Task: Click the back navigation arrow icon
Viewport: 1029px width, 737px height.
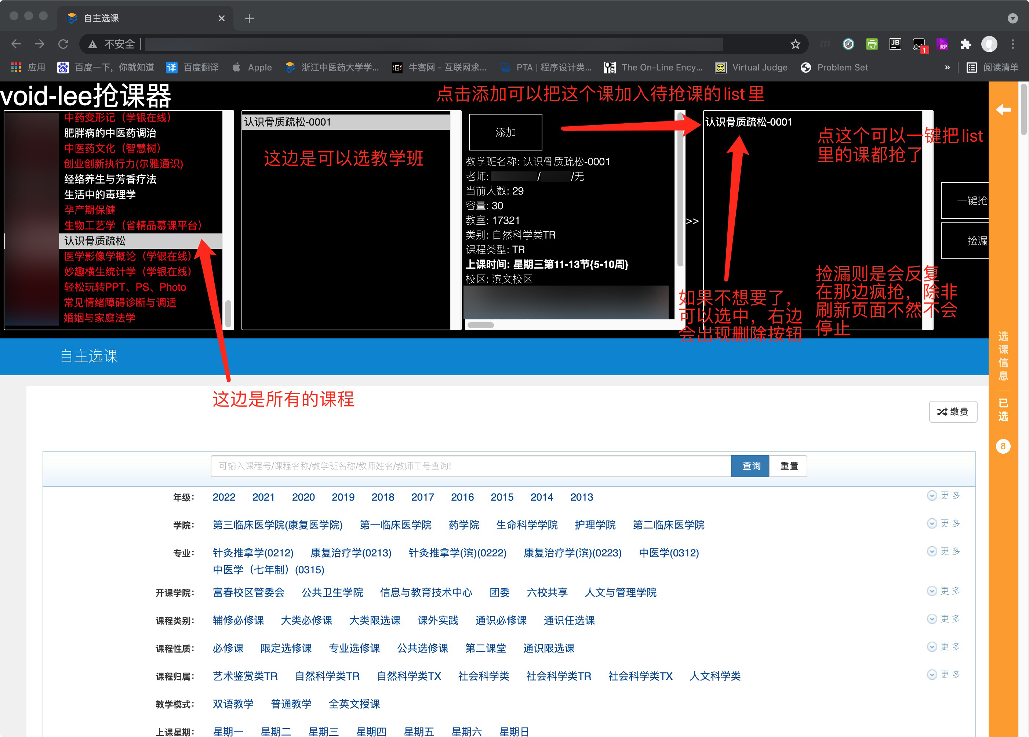Action: (x=16, y=46)
